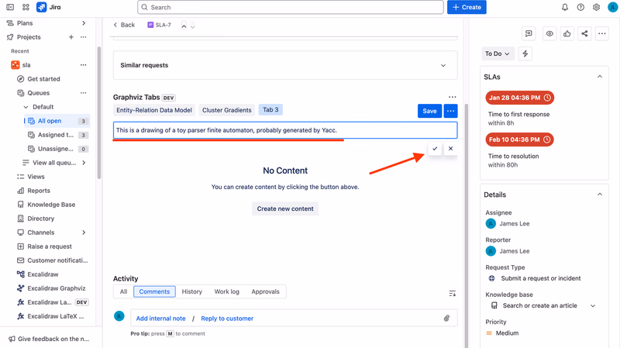This screenshot has width=620, height=348.
Task: Confirm the tab description with the checkmark
Action: click(x=435, y=149)
